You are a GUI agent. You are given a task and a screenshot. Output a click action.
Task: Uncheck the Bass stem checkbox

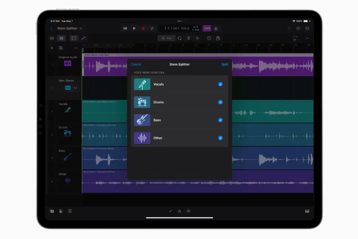[x=220, y=120]
